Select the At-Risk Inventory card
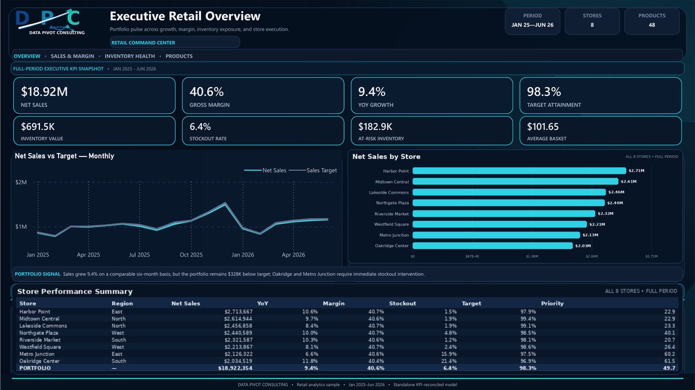The width and height of the screenshot is (695, 390). click(432, 131)
